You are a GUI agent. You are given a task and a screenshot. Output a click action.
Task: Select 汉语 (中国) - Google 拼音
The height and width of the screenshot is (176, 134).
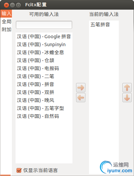[x=44, y=37]
